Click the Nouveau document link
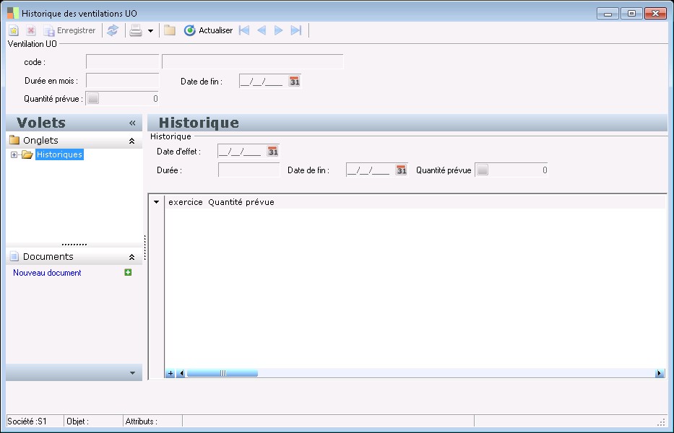This screenshot has width=674, height=433. [x=47, y=273]
